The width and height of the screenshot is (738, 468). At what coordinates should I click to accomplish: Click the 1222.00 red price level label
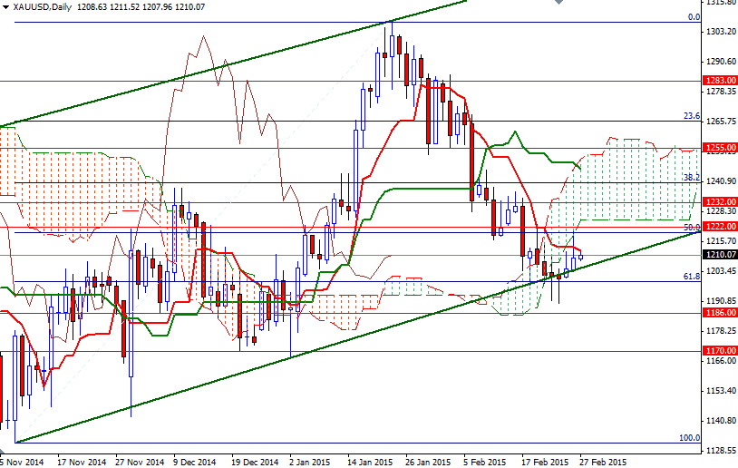click(720, 226)
